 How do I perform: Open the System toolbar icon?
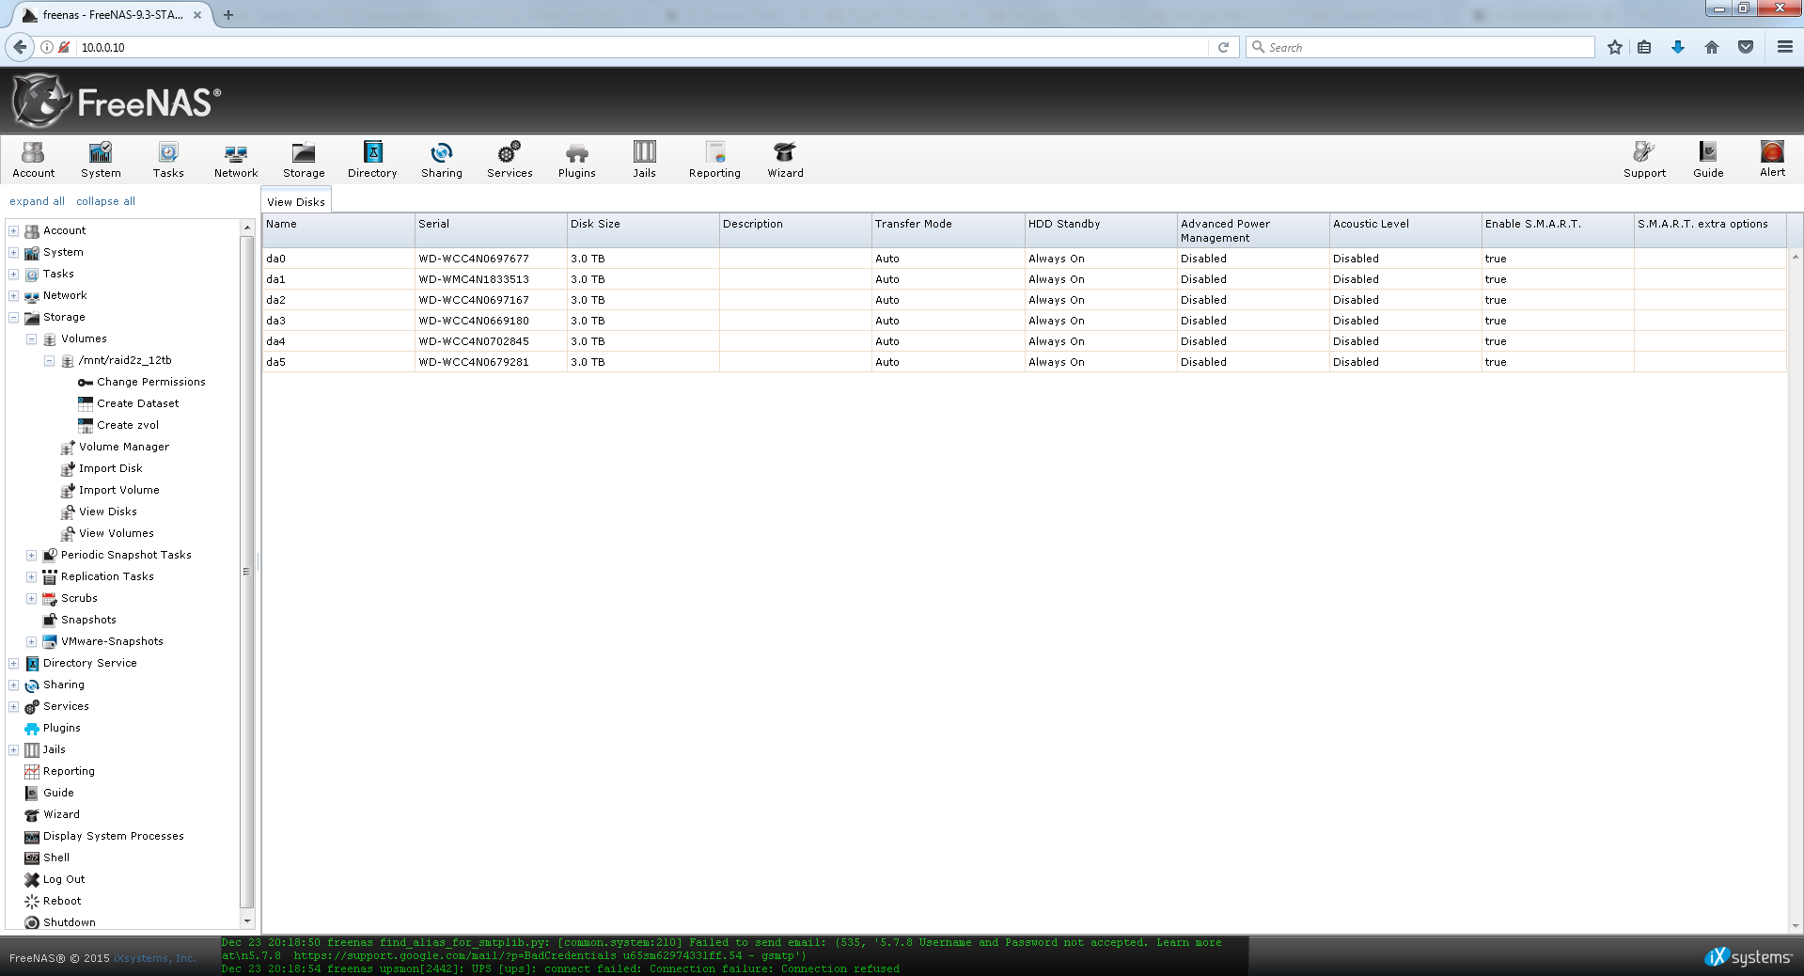point(101,159)
